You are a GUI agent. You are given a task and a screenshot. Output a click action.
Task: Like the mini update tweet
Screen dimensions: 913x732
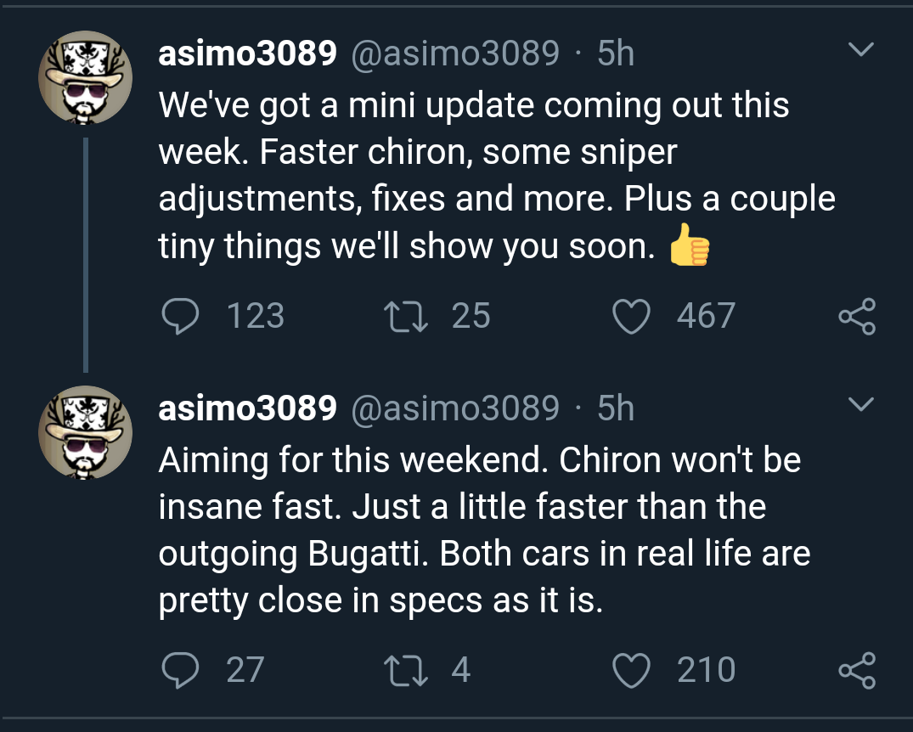631,316
